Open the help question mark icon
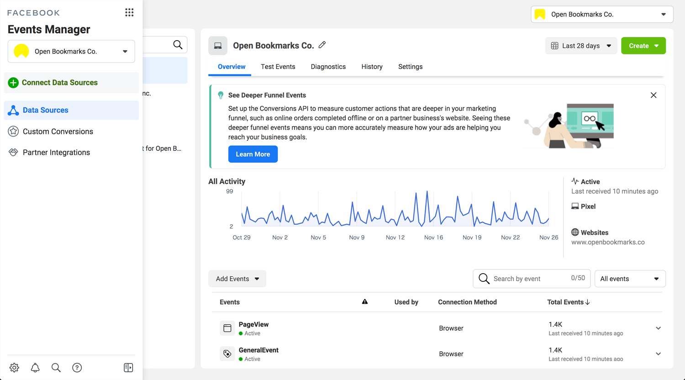685x380 pixels. (77, 368)
